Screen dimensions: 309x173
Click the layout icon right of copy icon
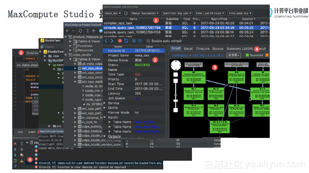tap(140, 41)
